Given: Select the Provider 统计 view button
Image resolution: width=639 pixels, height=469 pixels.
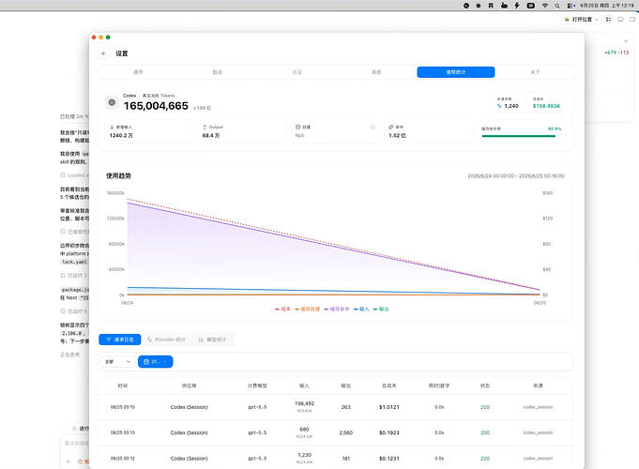Looking at the screenshot, I should click(x=166, y=340).
